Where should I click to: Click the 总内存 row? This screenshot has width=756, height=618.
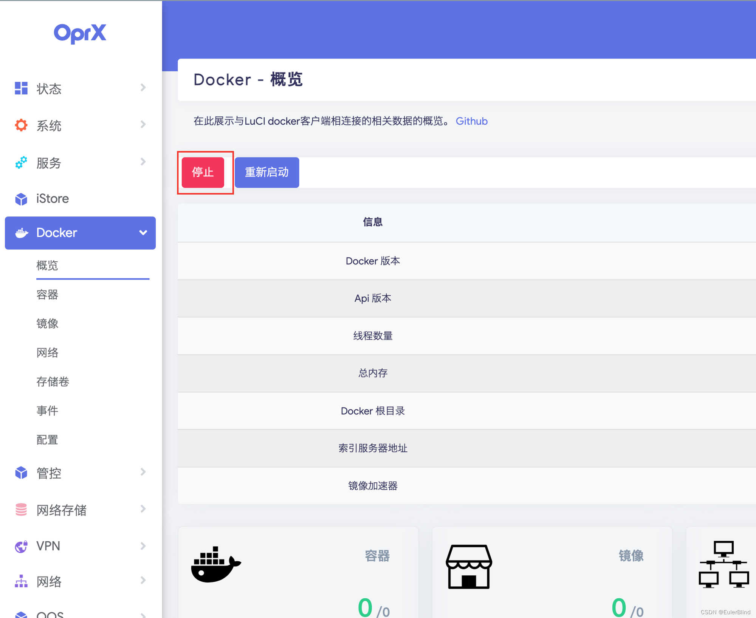467,373
